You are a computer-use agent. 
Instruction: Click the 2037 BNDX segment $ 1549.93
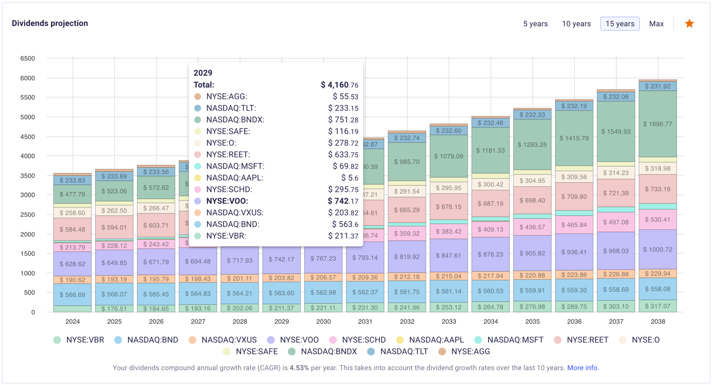point(616,131)
